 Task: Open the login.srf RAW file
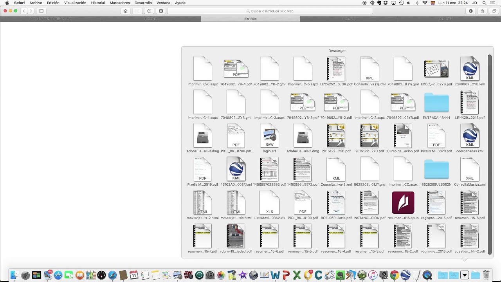pyautogui.click(x=269, y=136)
